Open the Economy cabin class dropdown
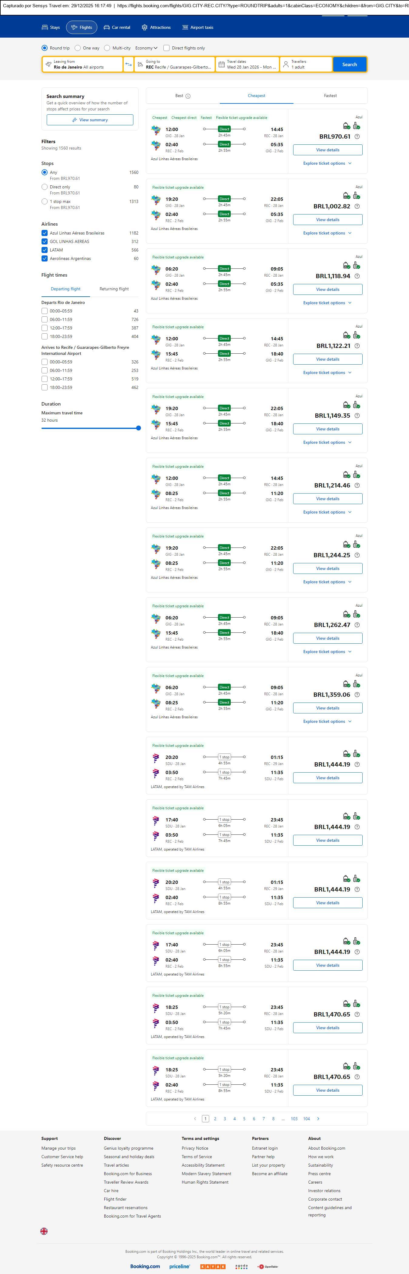 [x=146, y=48]
